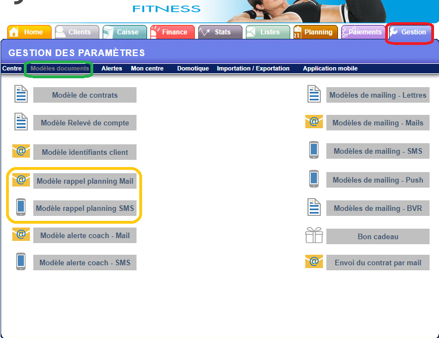Screen dimensions: 439x338
Task: Open the Modèle Relevé de compte button
Action: pos(85,123)
